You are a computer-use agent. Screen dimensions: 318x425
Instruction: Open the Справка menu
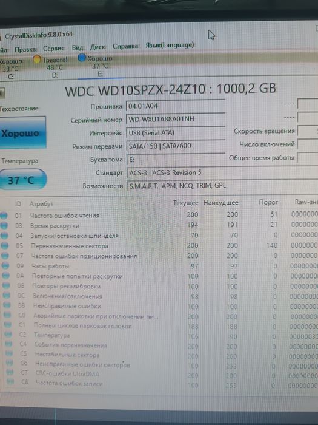[125, 46]
